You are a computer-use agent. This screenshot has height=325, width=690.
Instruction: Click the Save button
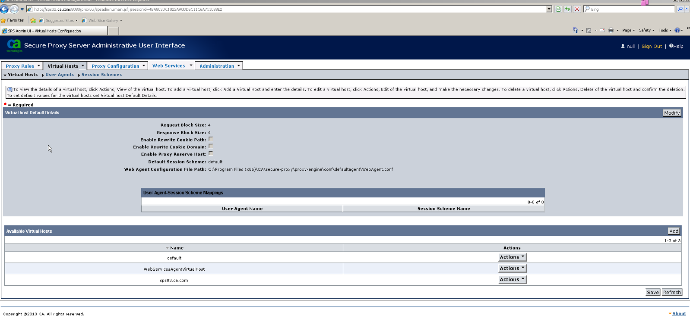[x=653, y=292]
